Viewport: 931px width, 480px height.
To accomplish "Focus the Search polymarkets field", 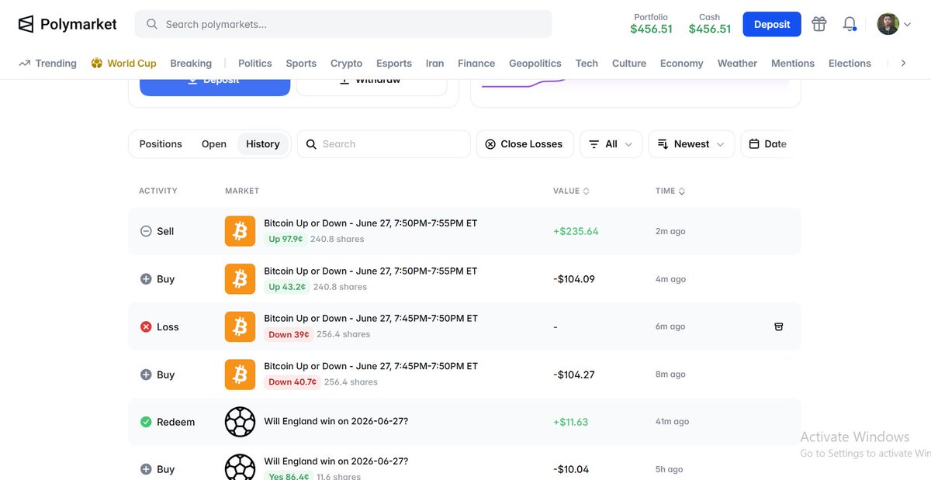I will click(344, 24).
